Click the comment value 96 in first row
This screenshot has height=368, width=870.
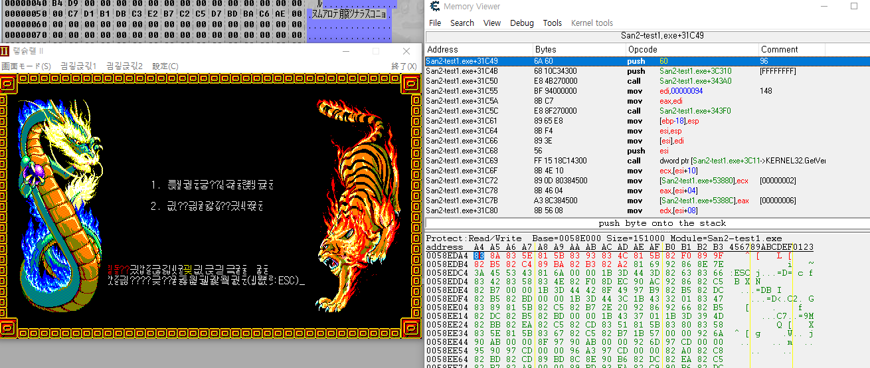point(764,60)
